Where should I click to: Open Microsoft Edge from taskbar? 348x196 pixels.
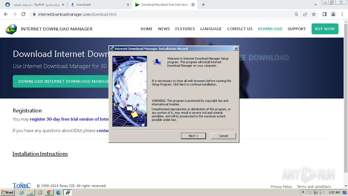click(x=58, y=192)
